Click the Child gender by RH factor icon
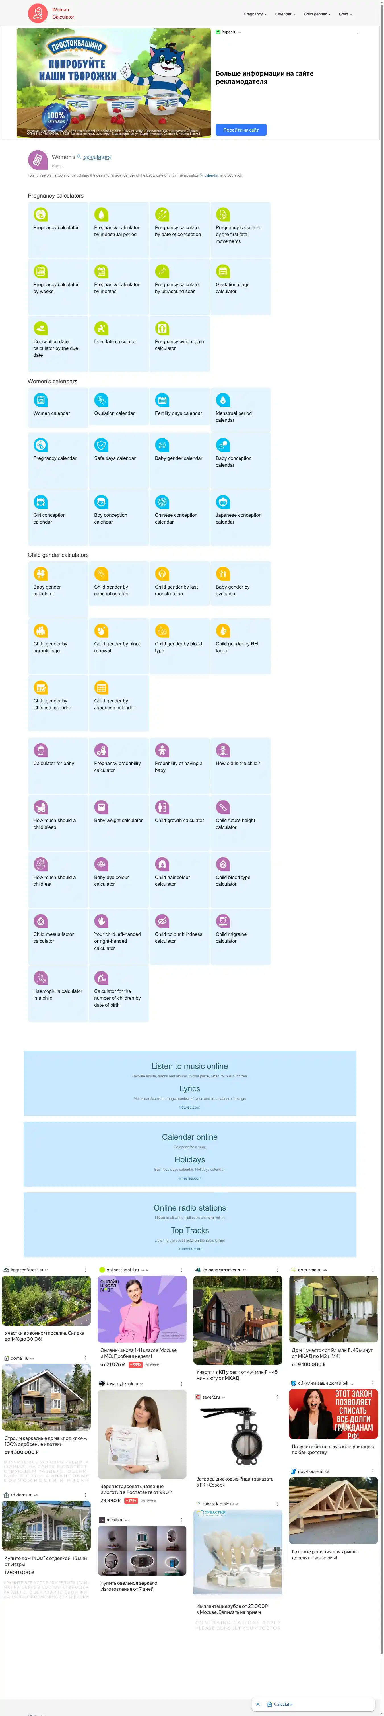Screen dimensions: 384x1716 click(x=223, y=630)
